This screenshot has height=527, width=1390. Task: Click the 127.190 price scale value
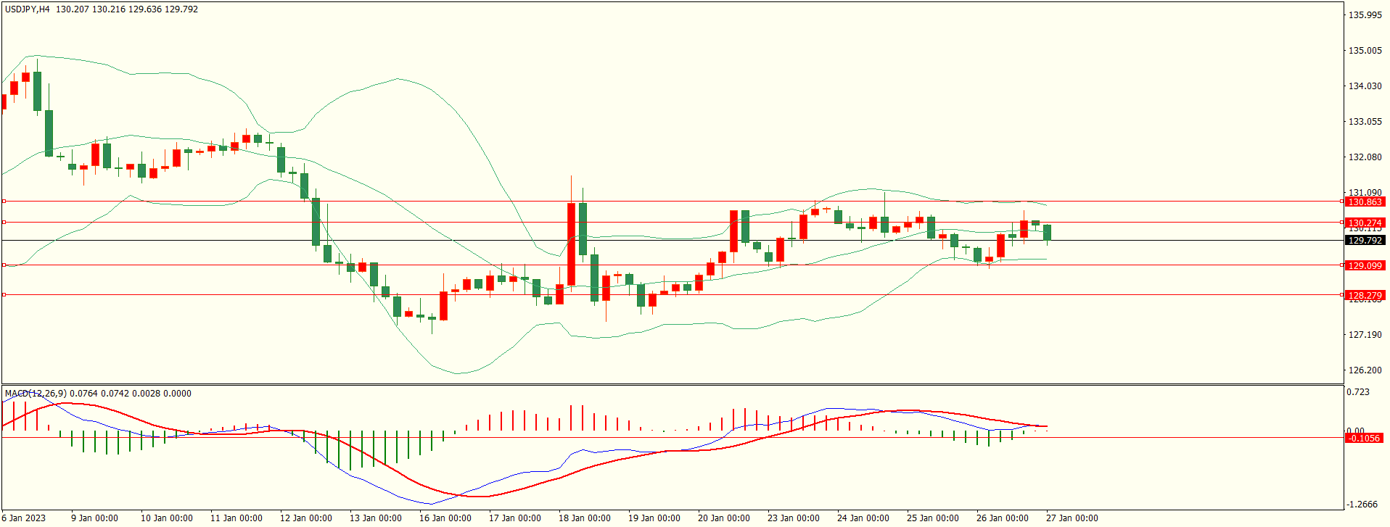click(x=1365, y=335)
